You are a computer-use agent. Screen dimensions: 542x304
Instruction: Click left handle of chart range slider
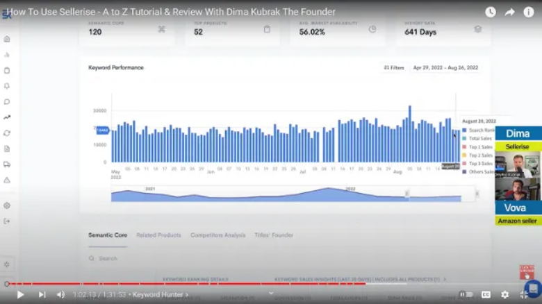tap(406, 194)
